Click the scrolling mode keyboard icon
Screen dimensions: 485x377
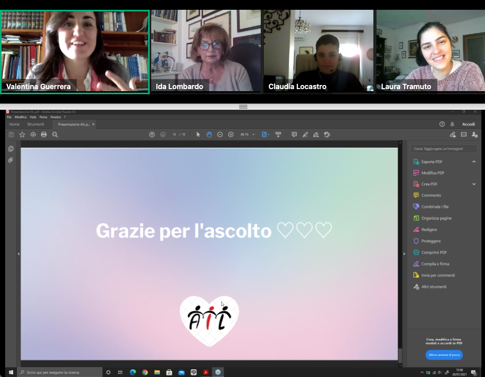[278, 134]
